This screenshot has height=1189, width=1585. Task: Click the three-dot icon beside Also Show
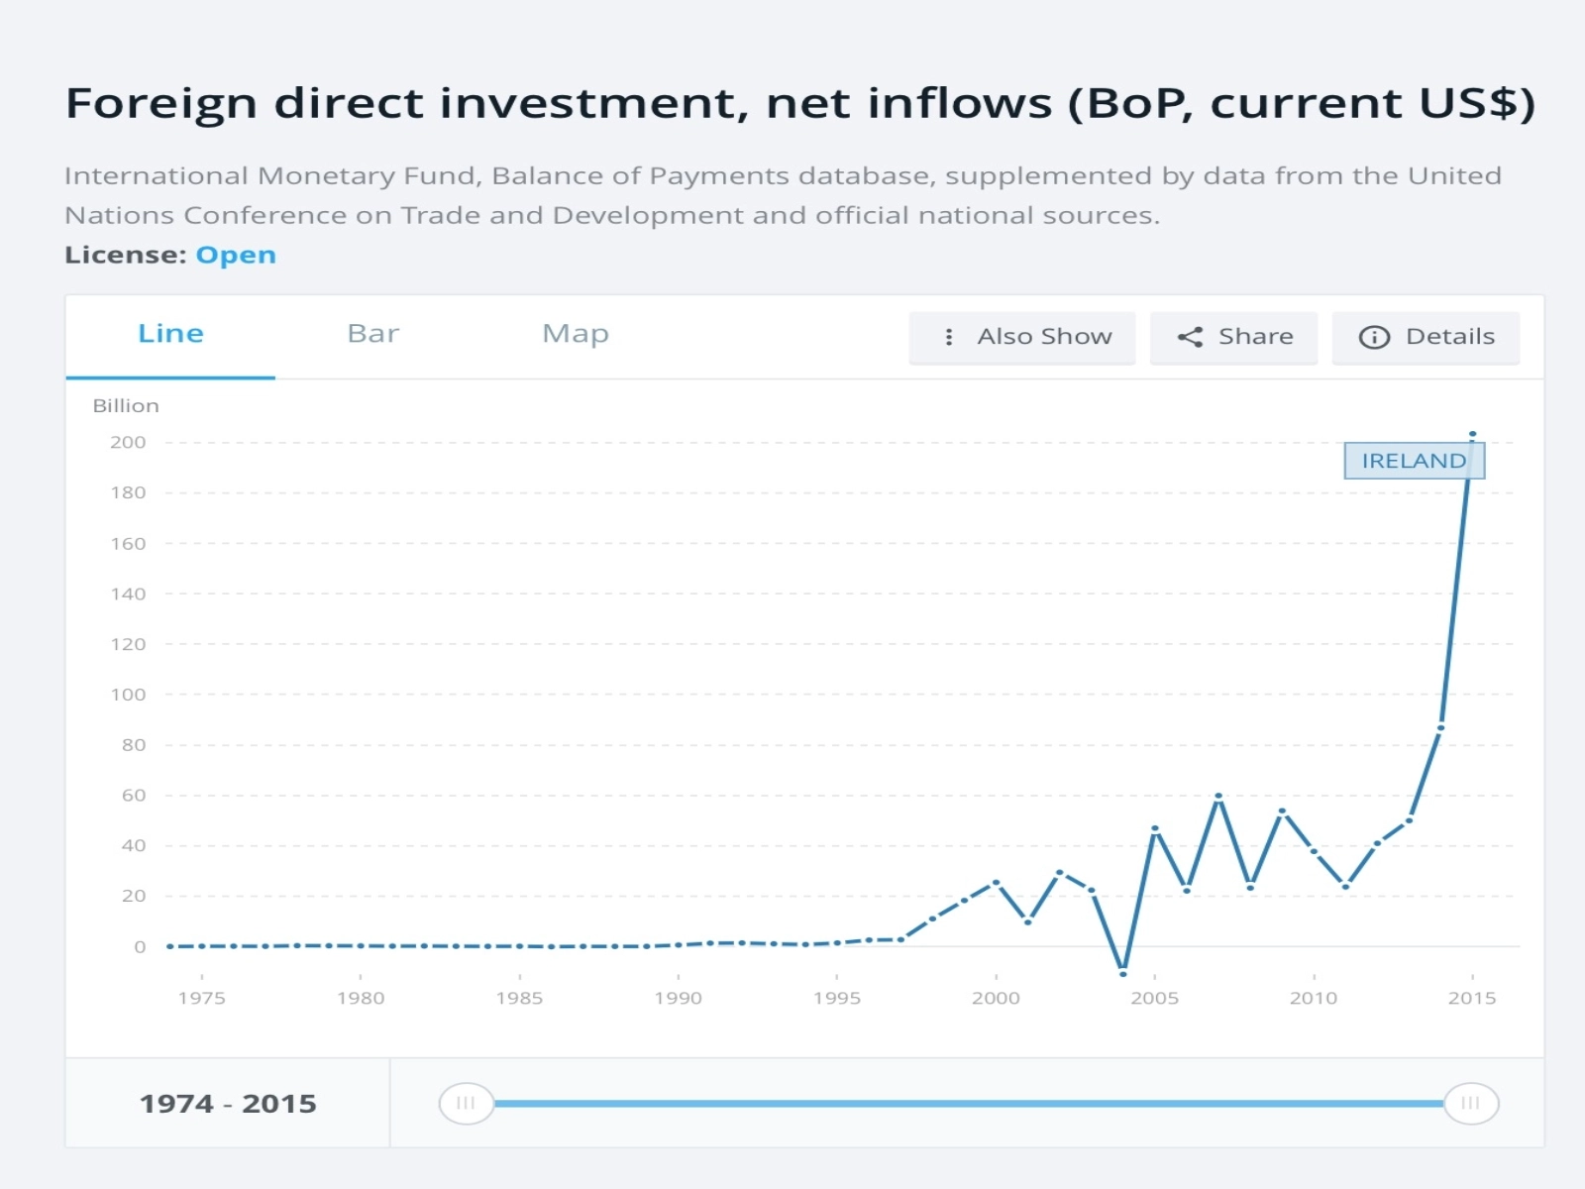coord(949,337)
